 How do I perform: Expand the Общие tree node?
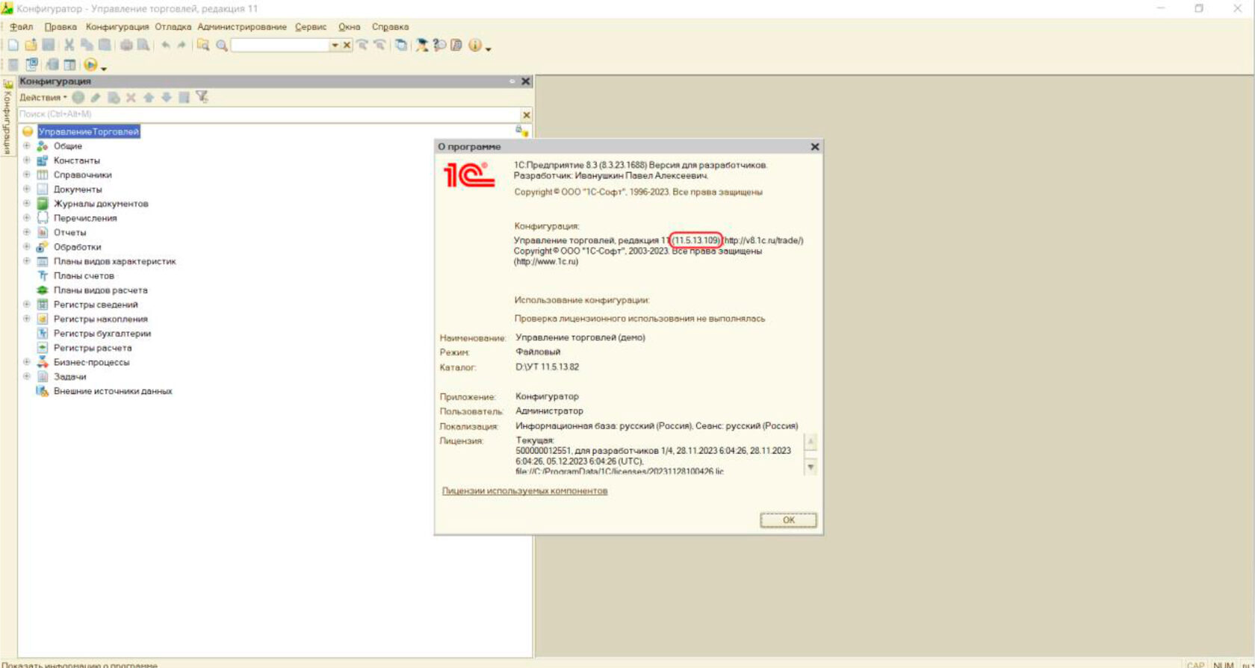[27, 146]
